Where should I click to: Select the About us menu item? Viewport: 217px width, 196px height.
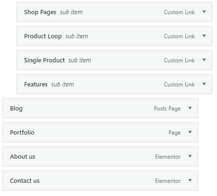(100, 156)
